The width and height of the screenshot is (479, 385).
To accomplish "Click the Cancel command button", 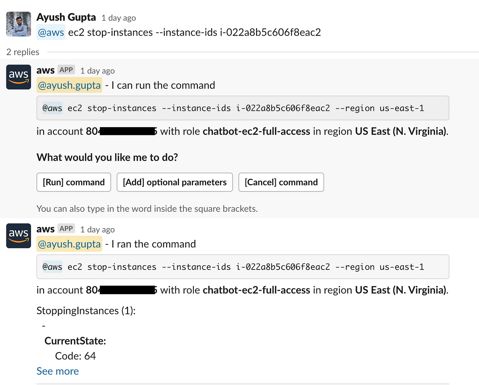I will click(x=281, y=182).
